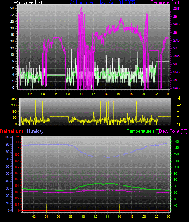Screen dimensions: 189x222
Task: Click the 28.5 barometer scale value
Action: (176, 25)
